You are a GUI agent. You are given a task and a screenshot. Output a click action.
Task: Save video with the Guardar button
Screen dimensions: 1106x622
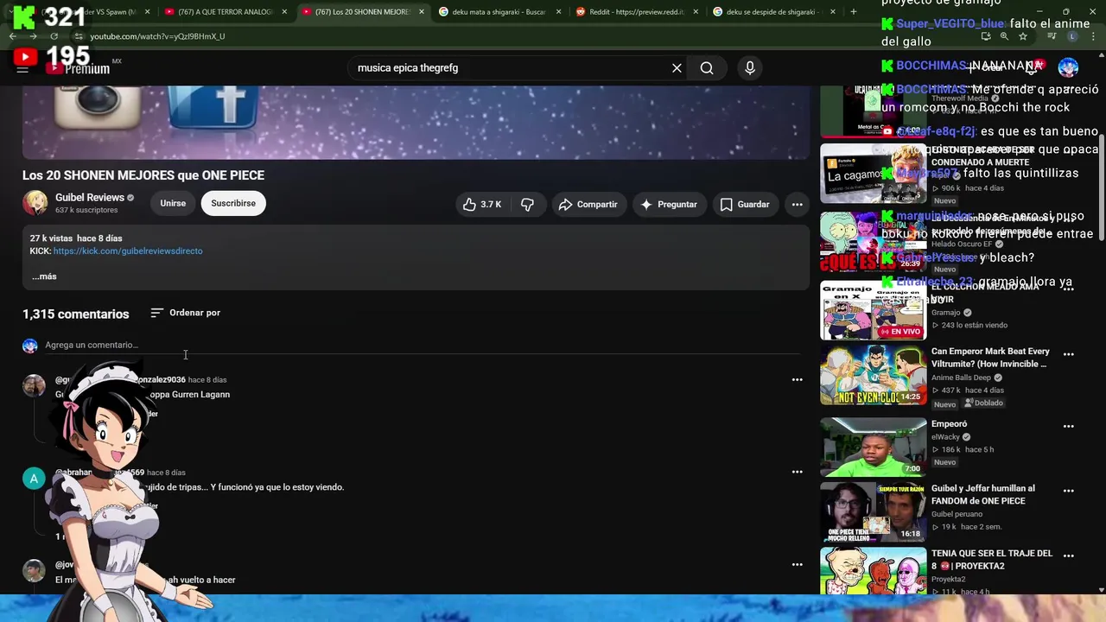[x=745, y=205]
